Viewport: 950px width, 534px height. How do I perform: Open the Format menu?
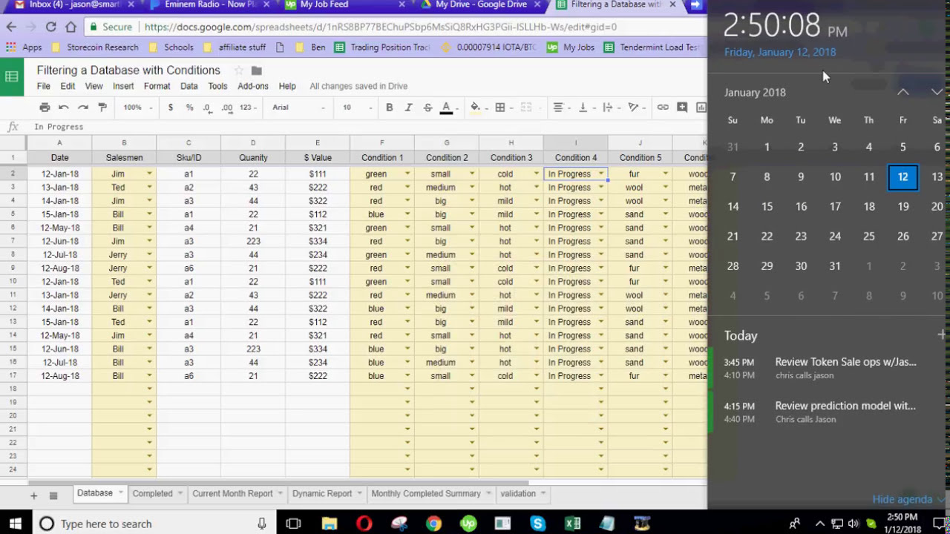[157, 86]
